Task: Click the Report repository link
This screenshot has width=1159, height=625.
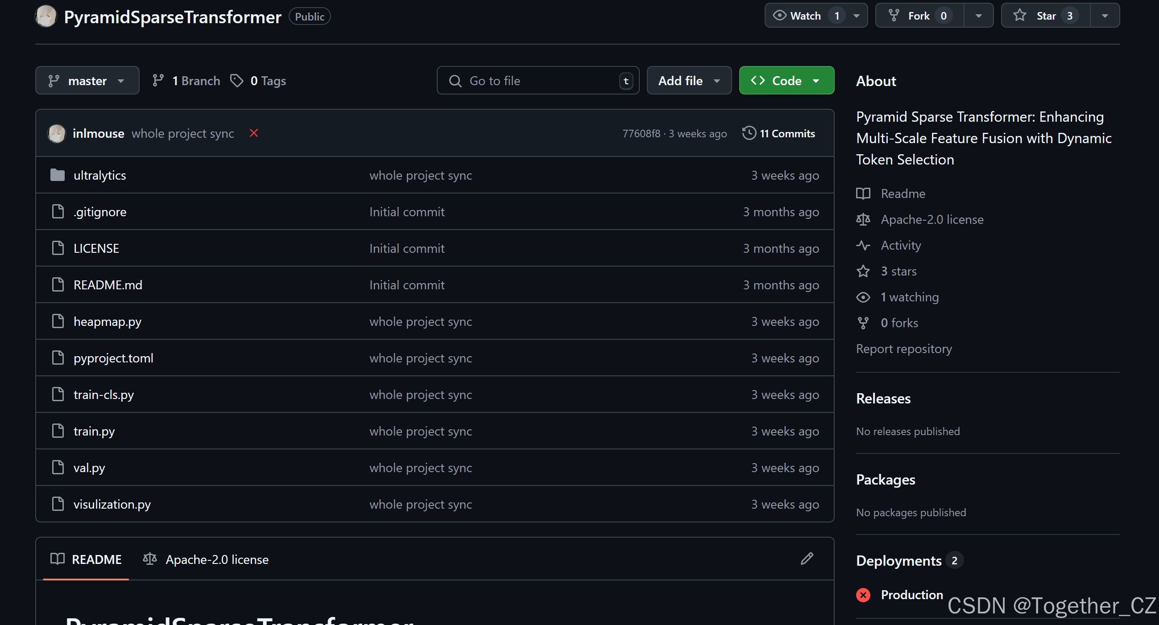Action: [x=904, y=349]
